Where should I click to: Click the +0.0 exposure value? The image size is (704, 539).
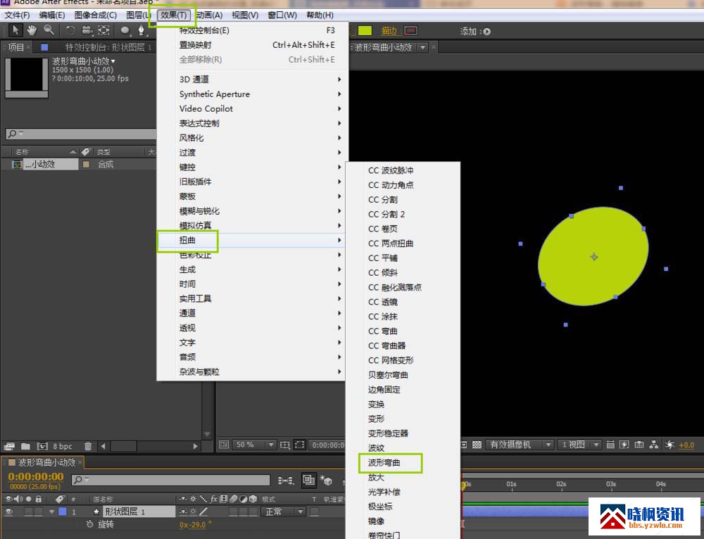[x=686, y=445]
